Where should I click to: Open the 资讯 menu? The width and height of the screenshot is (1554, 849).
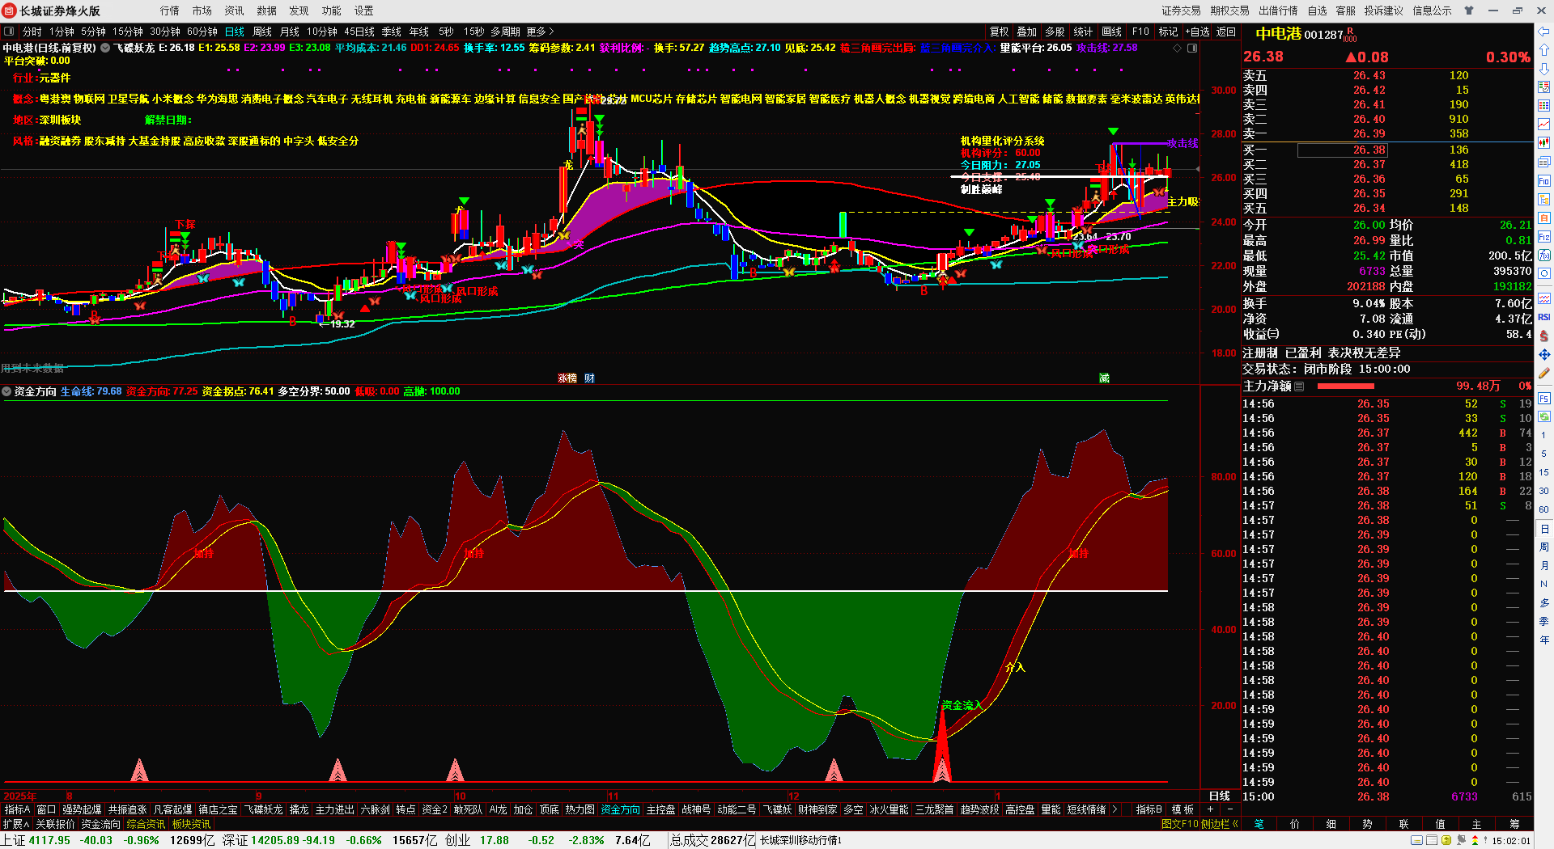click(235, 11)
